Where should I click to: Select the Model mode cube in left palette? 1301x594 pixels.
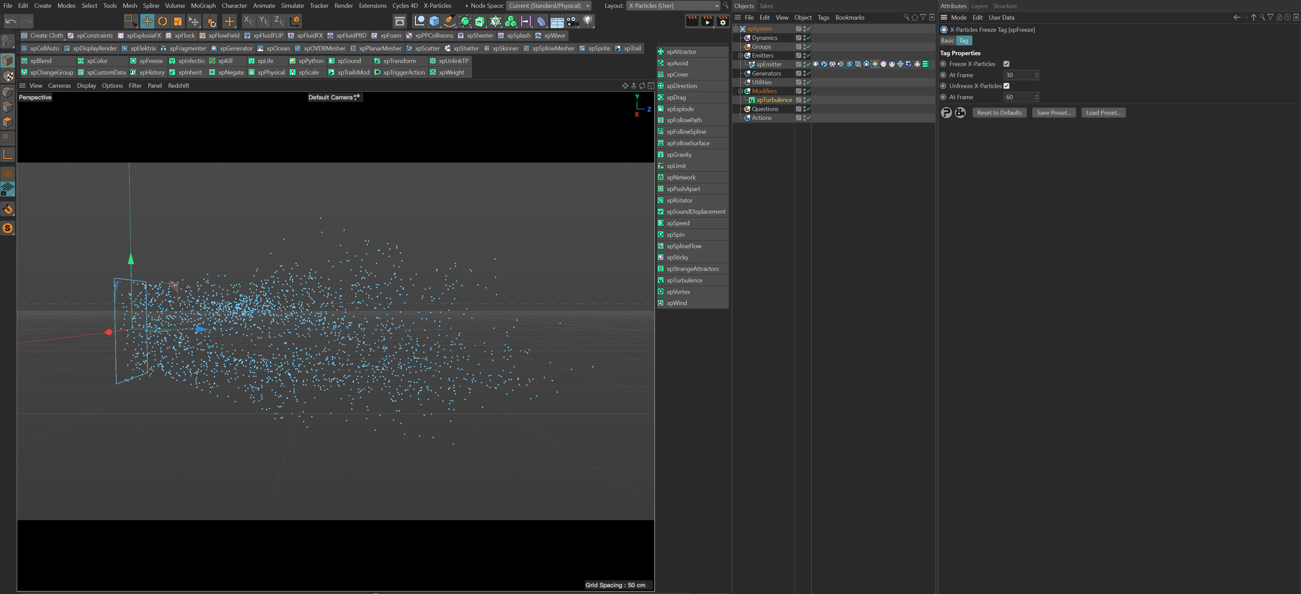coord(7,61)
